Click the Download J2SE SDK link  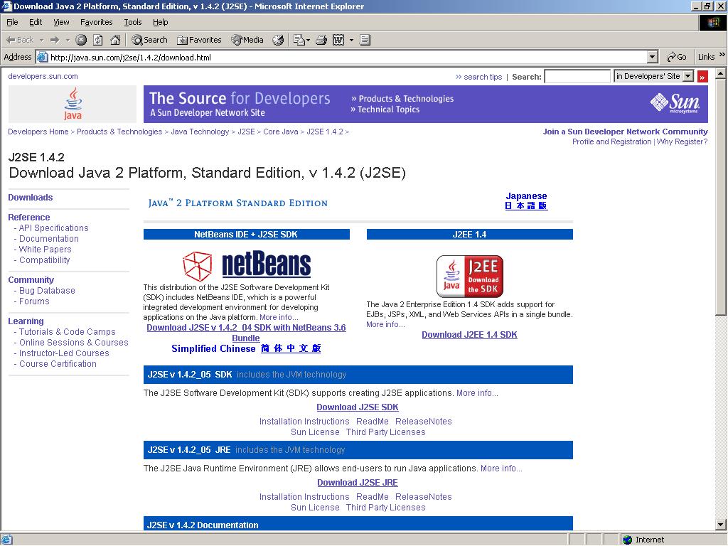pyautogui.click(x=358, y=407)
